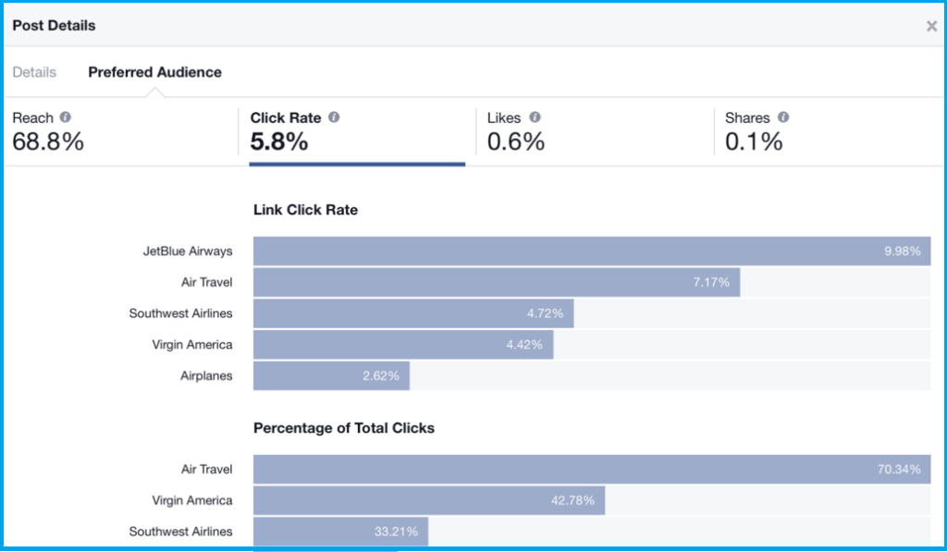The image size is (947, 552).
Task: Click the info icon beside Shares
Action: click(x=783, y=117)
